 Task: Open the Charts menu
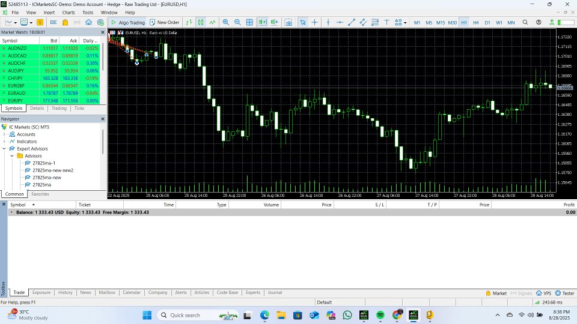click(x=69, y=13)
